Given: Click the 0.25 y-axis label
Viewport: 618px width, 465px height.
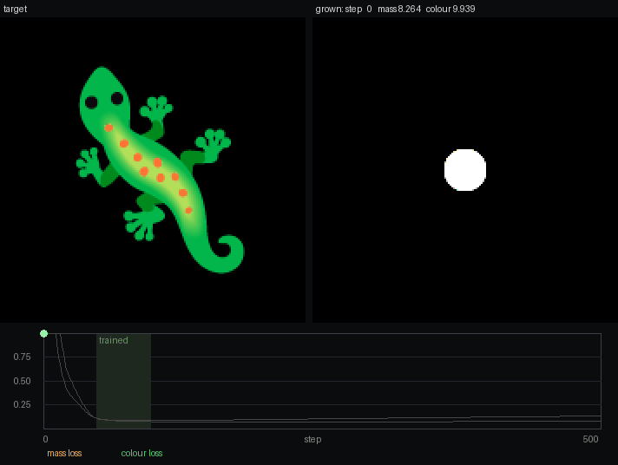Looking at the screenshot, I should tap(22, 404).
